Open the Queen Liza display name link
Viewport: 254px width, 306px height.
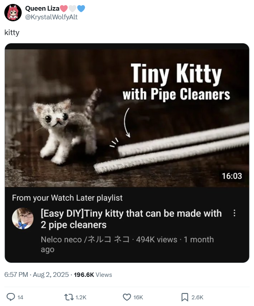point(42,9)
